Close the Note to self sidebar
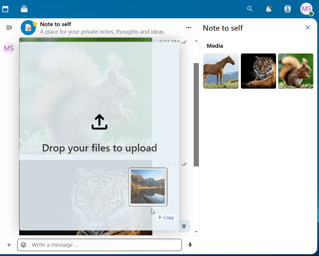Screen dimensions: 319x256 point(308,28)
